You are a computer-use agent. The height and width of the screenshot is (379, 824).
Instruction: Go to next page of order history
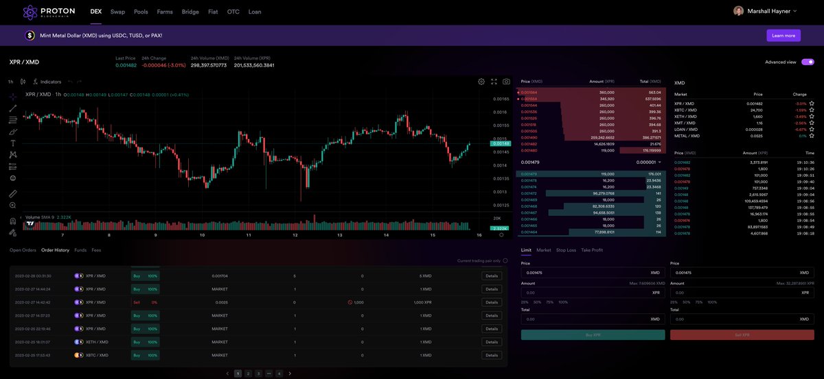(290, 374)
